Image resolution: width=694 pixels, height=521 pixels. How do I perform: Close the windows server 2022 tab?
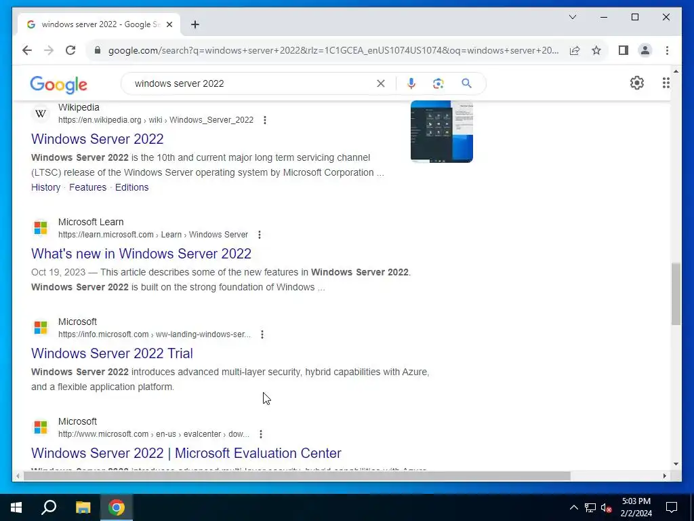[169, 25]
